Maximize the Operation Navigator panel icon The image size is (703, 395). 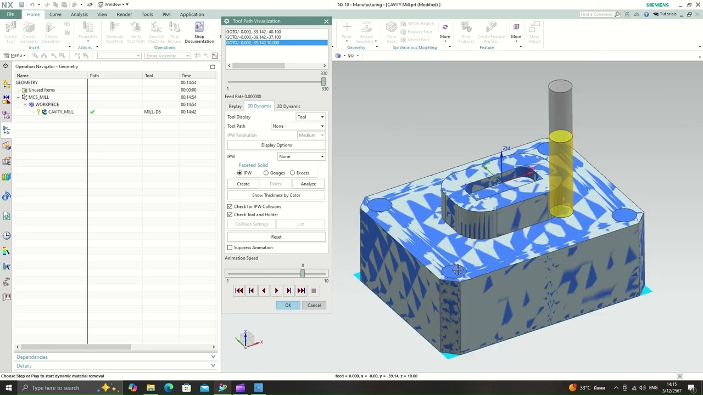(213, 66)
